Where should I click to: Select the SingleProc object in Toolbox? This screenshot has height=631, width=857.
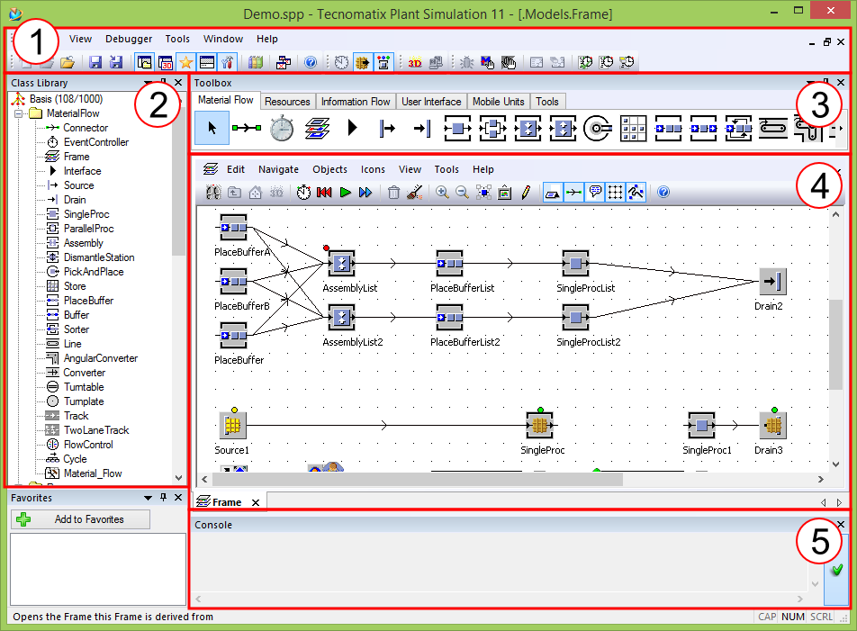click(x=457, y=129)
